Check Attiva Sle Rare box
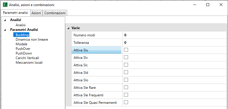 coord(126,87)
